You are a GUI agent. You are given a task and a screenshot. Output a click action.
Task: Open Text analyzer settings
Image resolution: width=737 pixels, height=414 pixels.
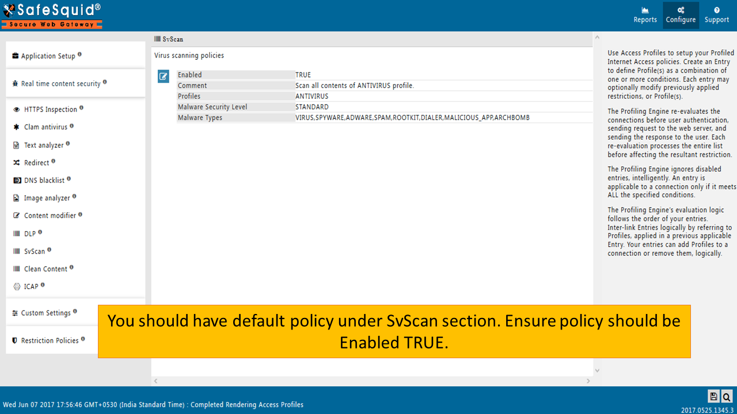point(43,145)
